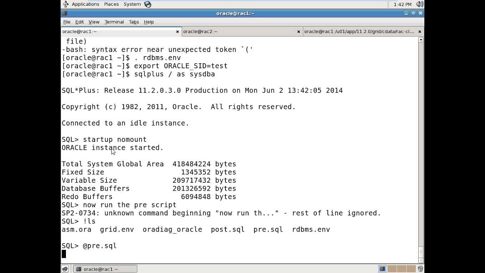Close the rac1 grid cdata tab
This screenshot has height=273, width=485.
(420, 31)
